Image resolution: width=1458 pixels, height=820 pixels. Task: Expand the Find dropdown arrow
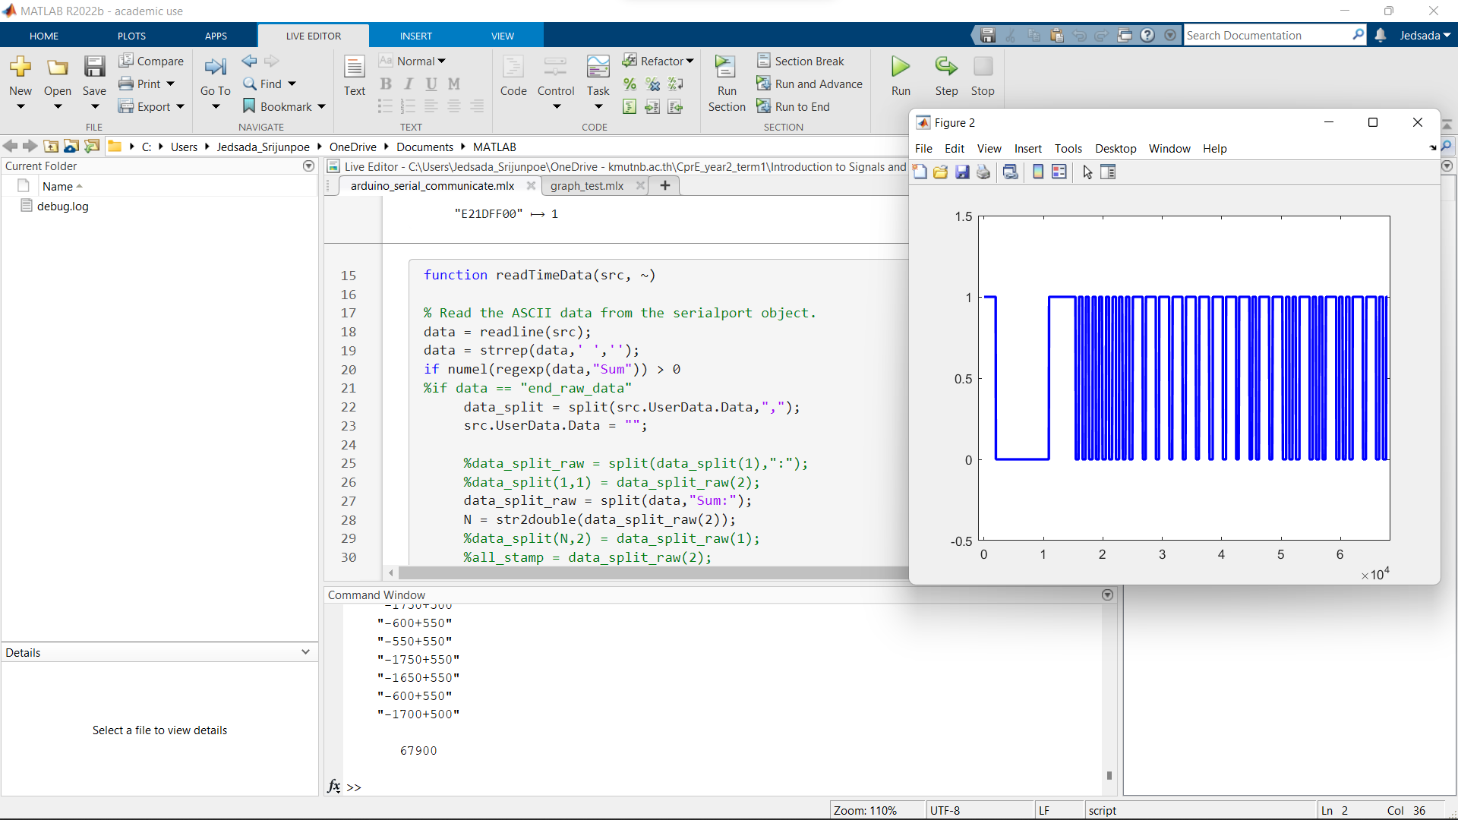pyautogui.click(x=292, y=84)
